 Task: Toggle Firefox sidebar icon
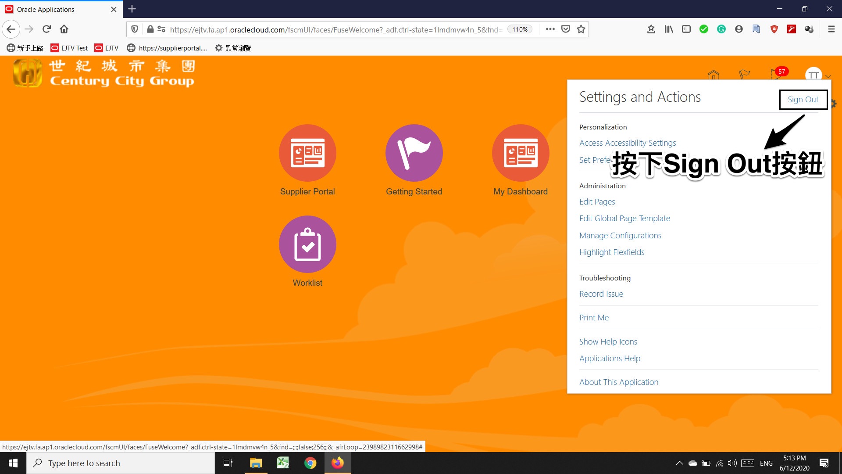coord(686,29)
